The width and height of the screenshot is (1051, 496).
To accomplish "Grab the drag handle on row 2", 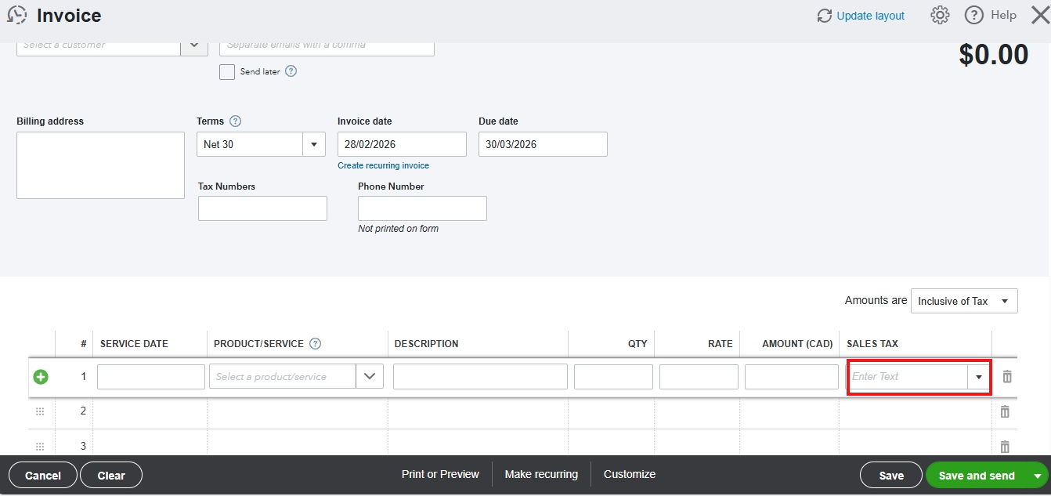I will (x=40, y=411).
